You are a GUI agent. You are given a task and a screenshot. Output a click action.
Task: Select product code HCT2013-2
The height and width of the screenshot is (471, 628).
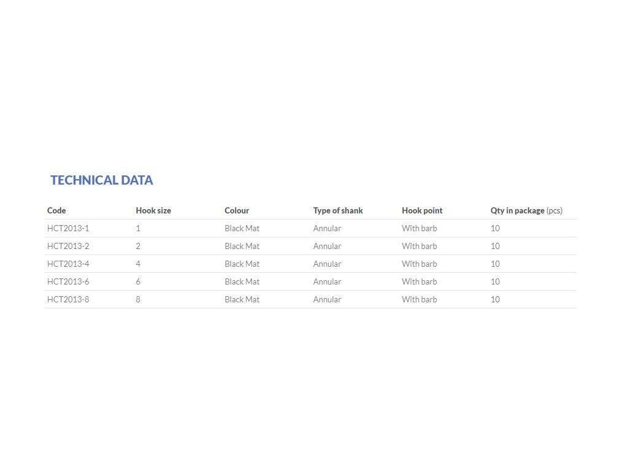[x=68, y=246]
